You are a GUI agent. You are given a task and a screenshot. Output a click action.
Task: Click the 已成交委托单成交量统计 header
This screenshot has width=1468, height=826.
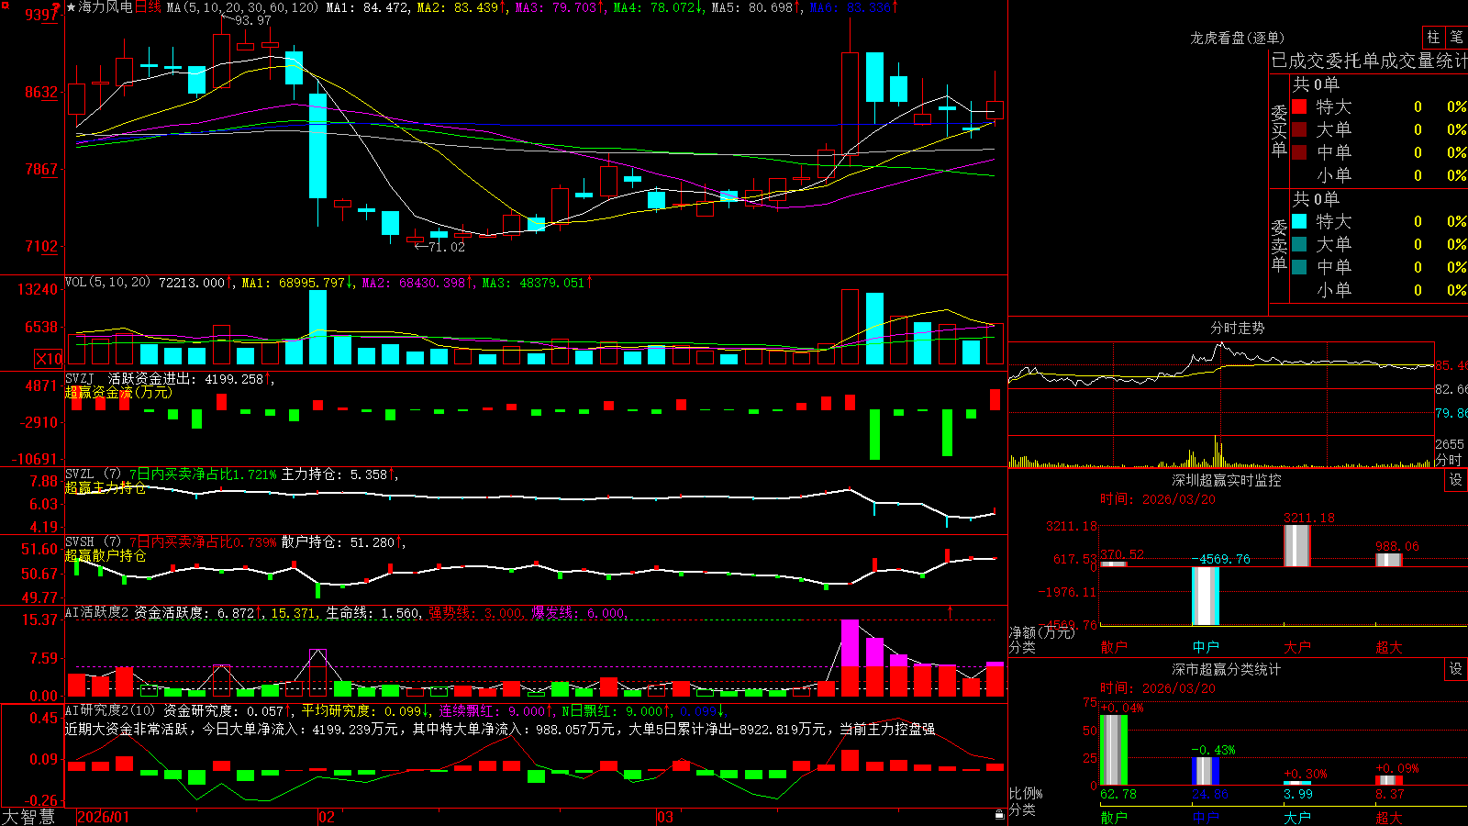[x=1369, y=61]
